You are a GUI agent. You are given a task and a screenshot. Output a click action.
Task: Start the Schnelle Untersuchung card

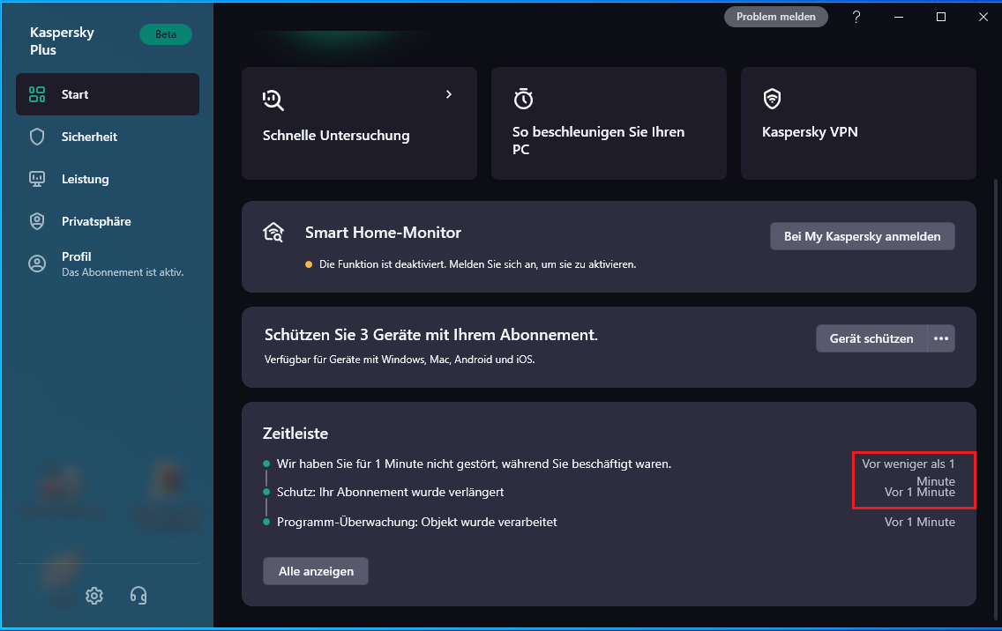pos(359,123)
